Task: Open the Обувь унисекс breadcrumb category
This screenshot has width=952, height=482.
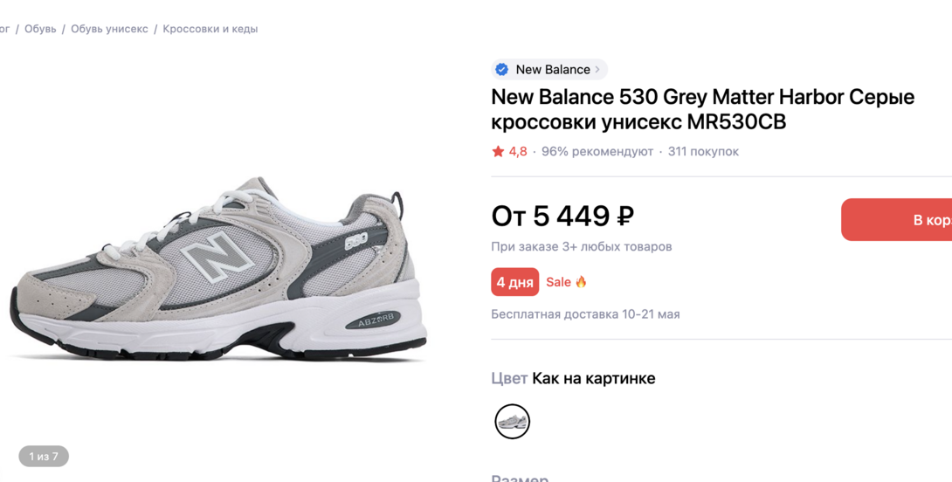Action: (x=109, y=29)
